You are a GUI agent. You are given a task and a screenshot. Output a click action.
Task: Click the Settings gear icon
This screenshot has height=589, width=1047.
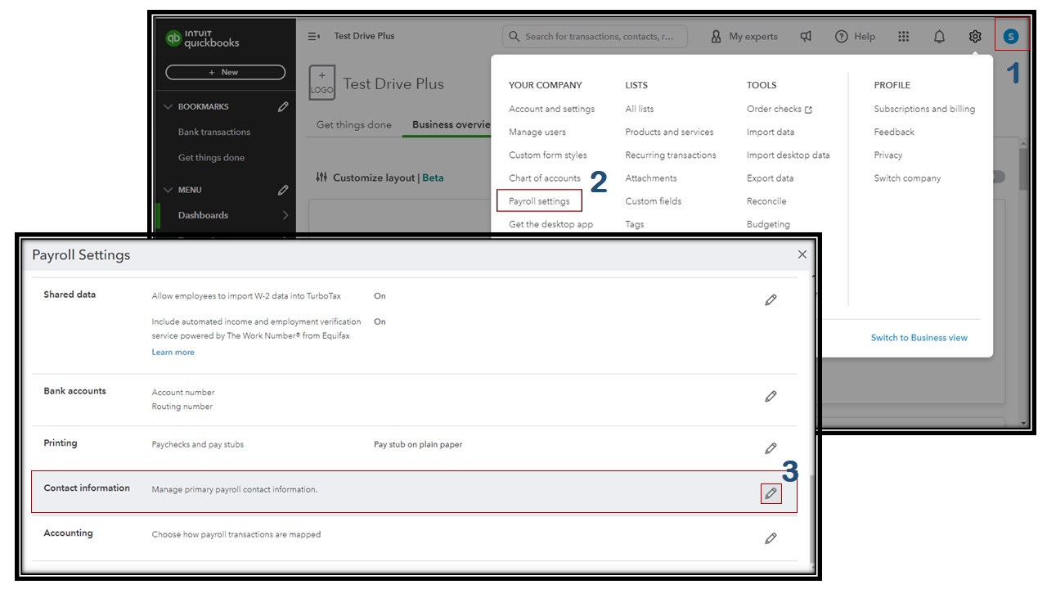(x=975, y=36)
